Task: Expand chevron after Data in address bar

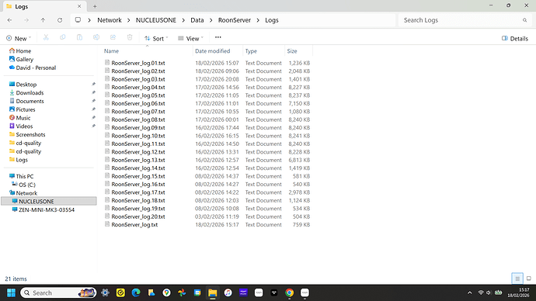Action: coord(211,20)
